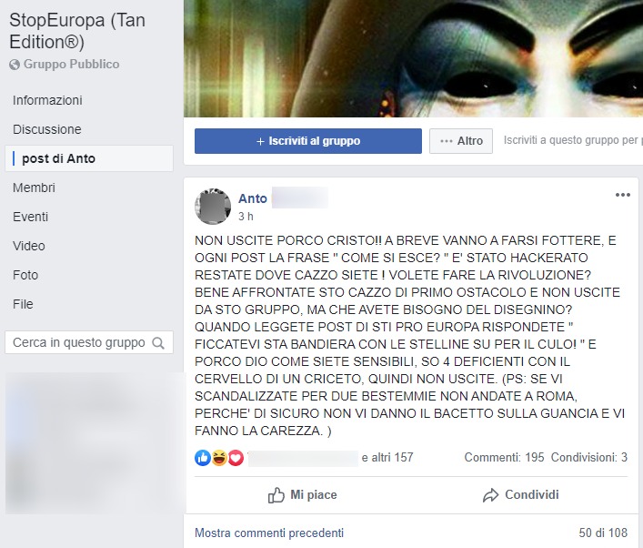Go to the Membri section
Screen dimensions: 643x548
point(34,188)
